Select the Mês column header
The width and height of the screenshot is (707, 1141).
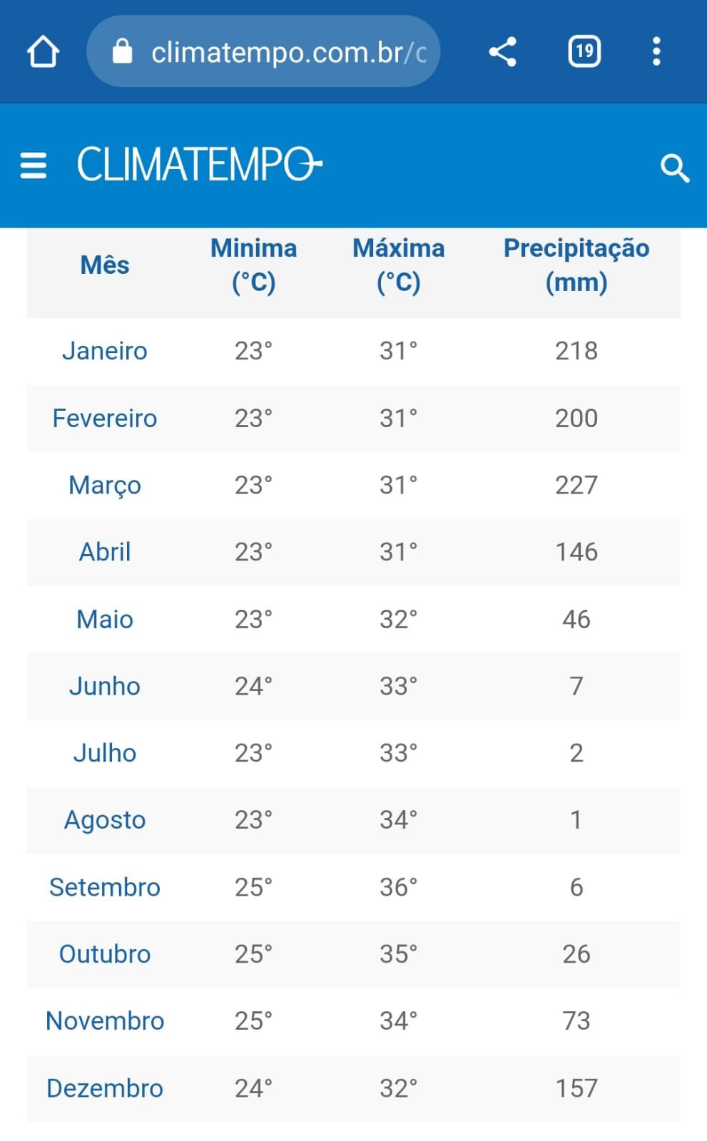105,265
